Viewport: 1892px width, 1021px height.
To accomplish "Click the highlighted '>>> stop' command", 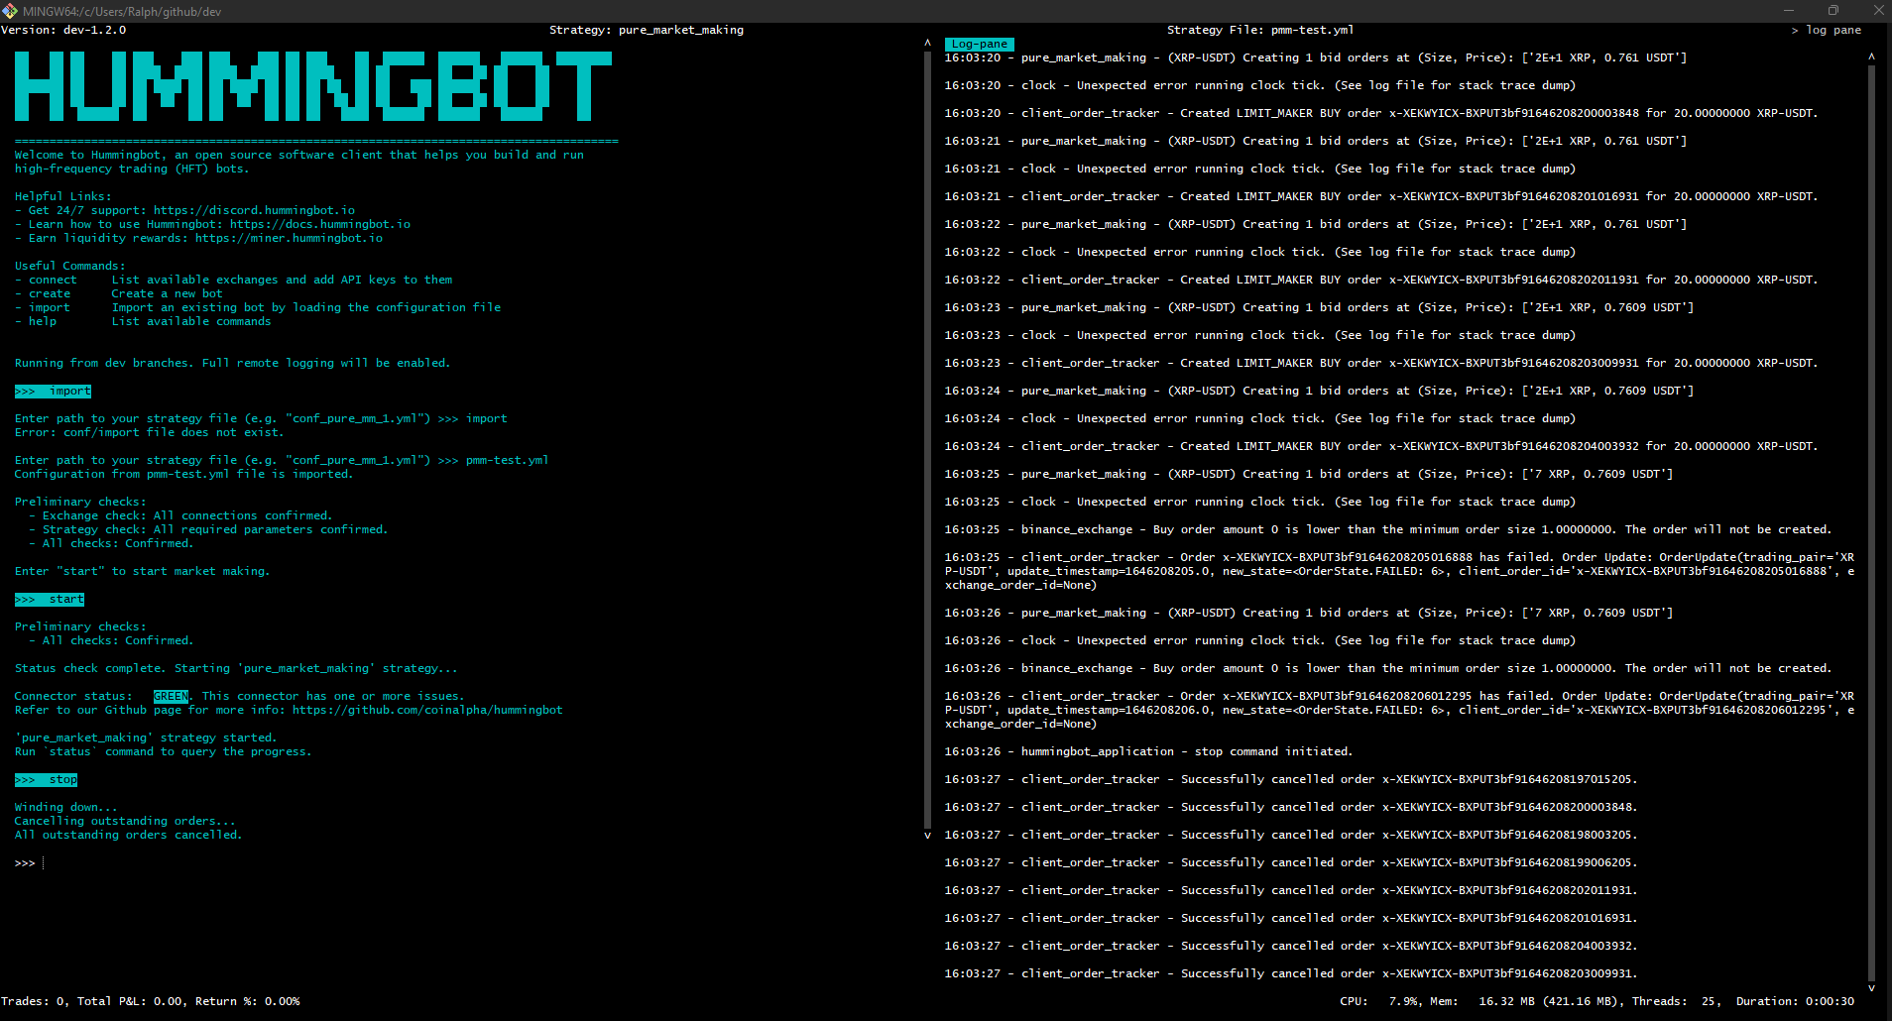I will click(46, 780).
